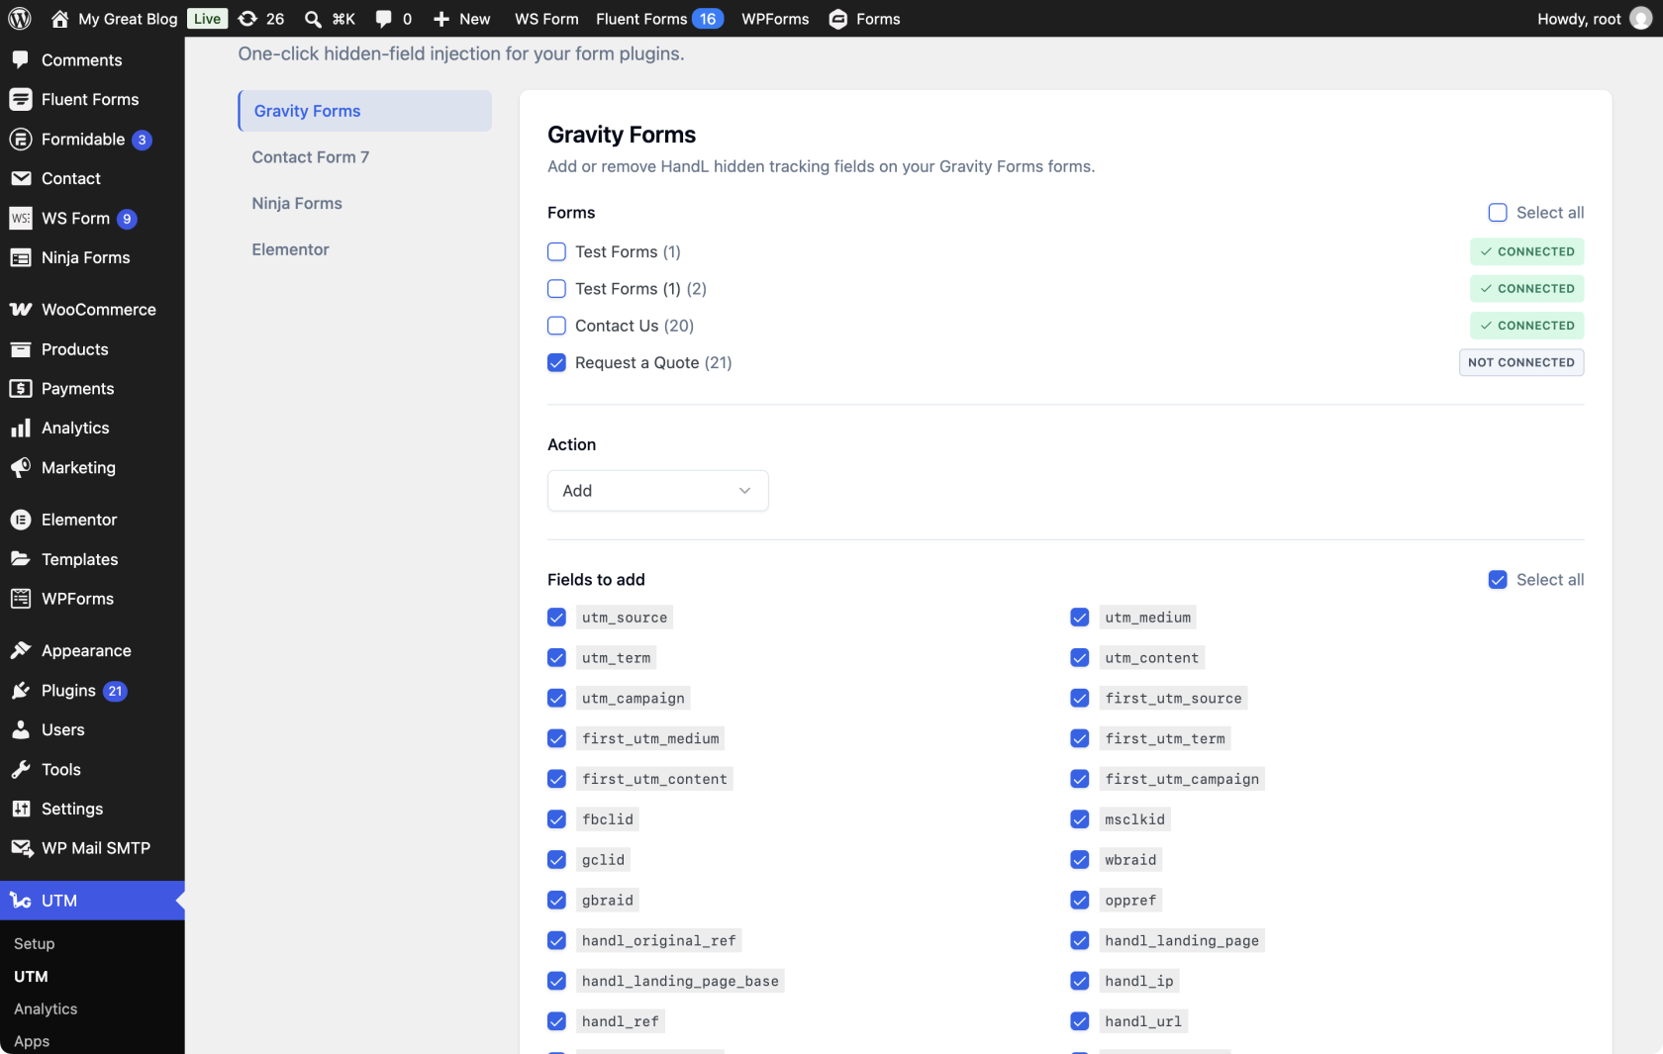The image size is (1663, 1054).
Task: Click the WPForms sidebar icon
Action: 21,599
